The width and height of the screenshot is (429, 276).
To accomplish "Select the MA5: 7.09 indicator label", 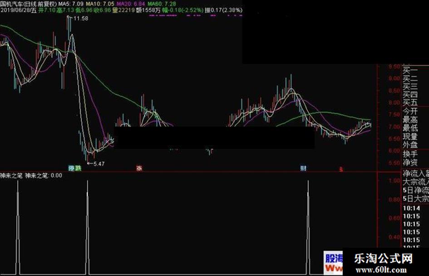I will tap(71, 4).
